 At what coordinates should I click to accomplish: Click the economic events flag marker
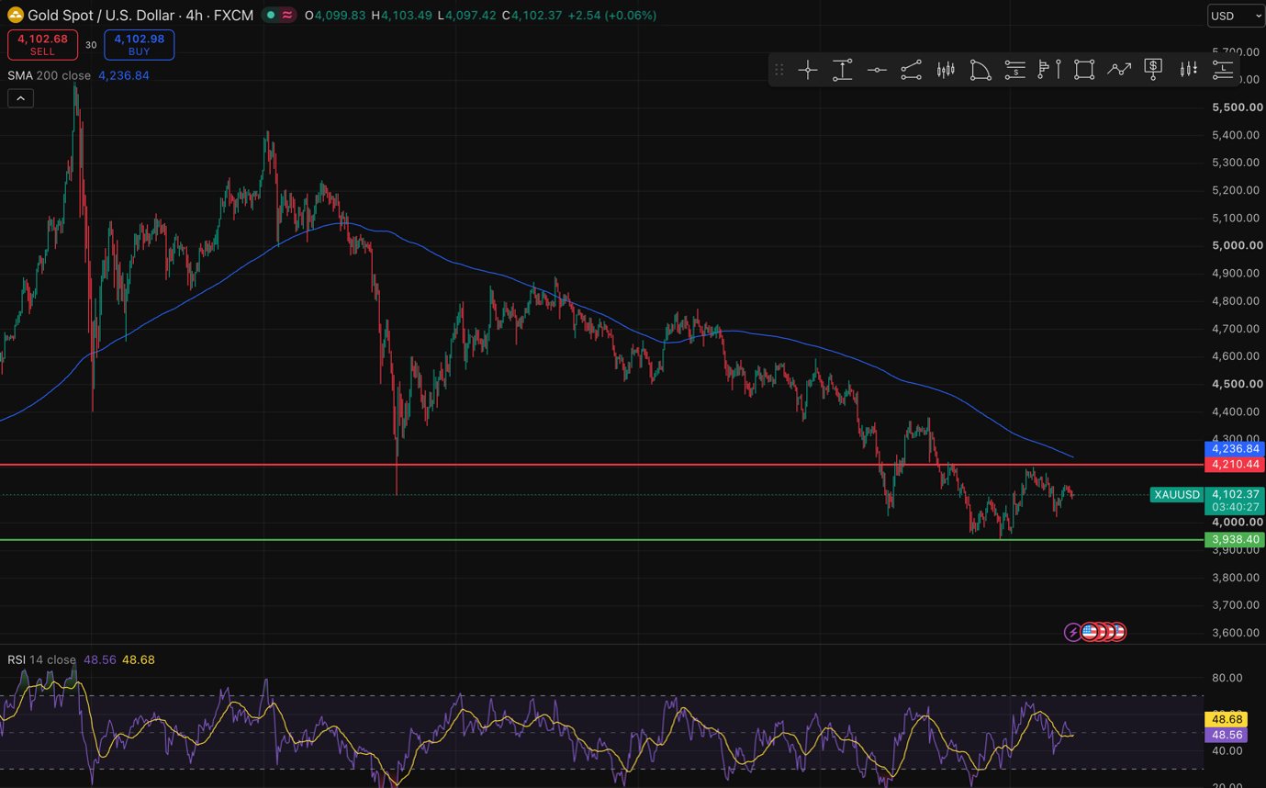point(1091,632)
